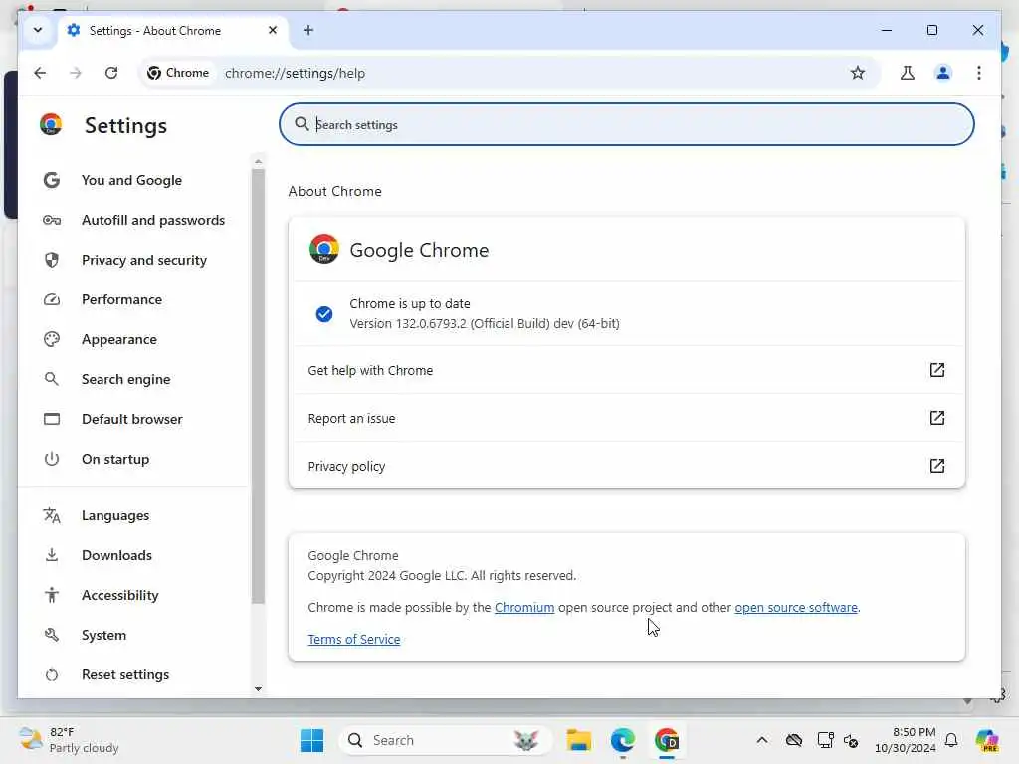Click the download arrow icon in sidebar

(52, 555)
